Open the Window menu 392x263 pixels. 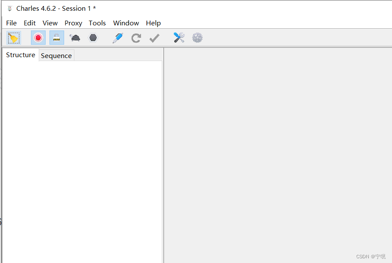click(x=126, y=23)
